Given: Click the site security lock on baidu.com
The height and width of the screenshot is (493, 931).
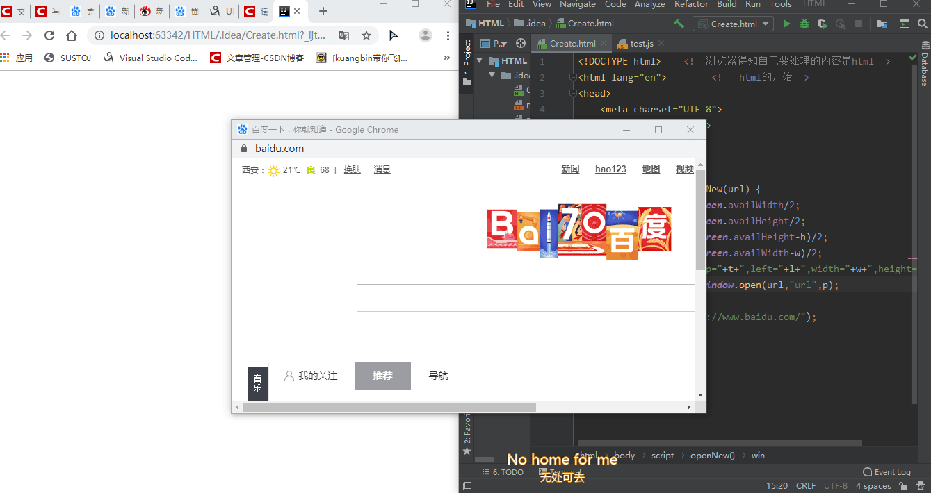Looking at the screenshot, I should (x=243, y=148).
